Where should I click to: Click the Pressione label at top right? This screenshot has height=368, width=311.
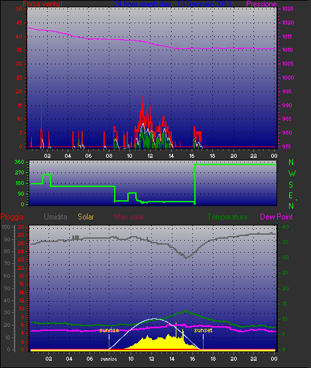[261, 4]
